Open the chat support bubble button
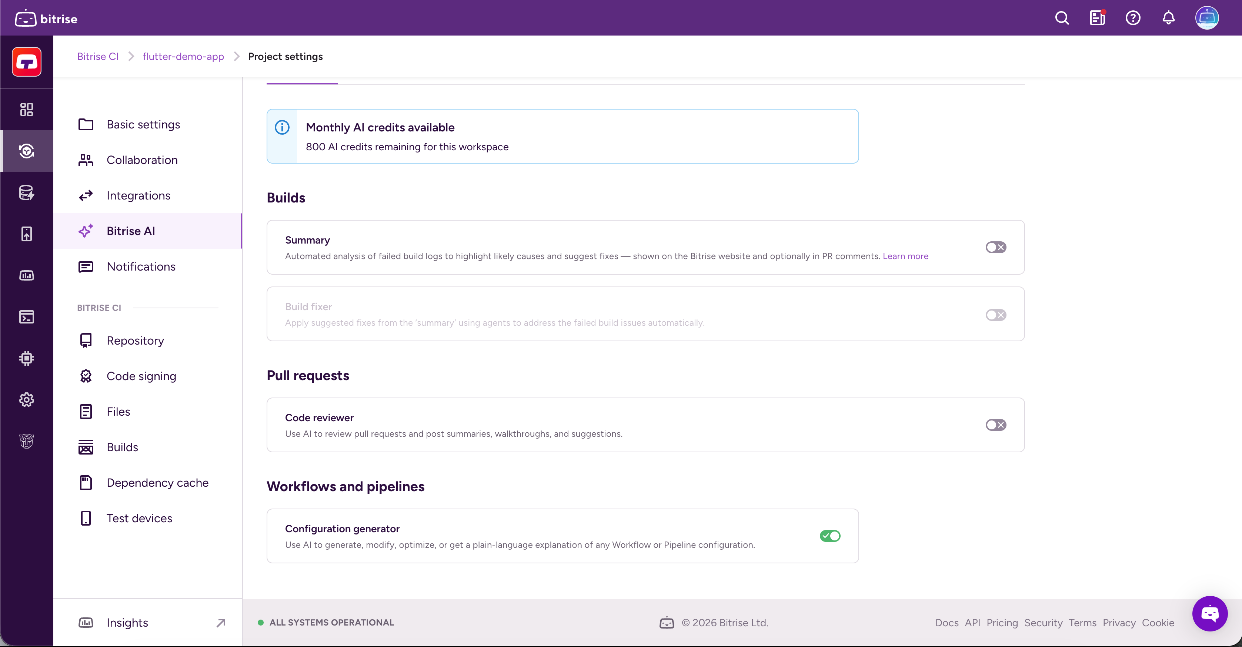The height and width of the screenshot is (647, 1242). pos(1210,613)
